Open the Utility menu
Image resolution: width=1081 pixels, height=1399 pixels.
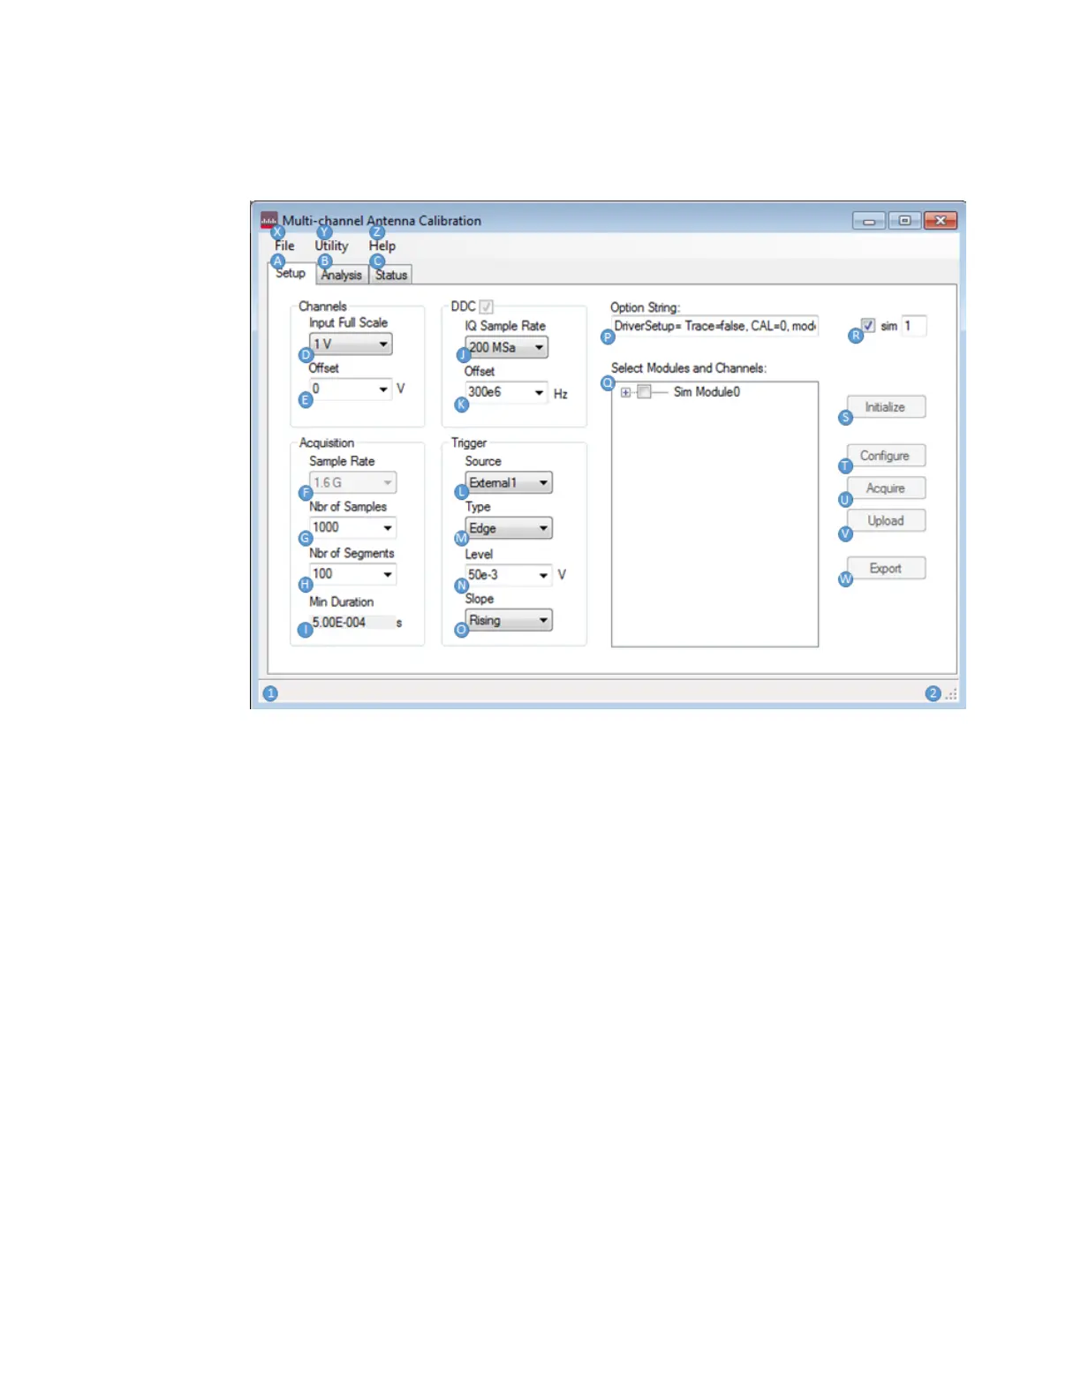point(331,246)
